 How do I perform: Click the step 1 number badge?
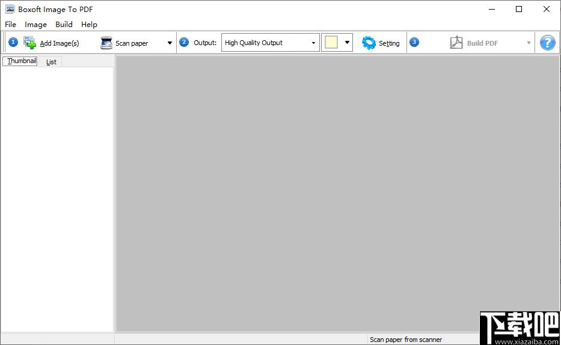[x=13, y=42]
